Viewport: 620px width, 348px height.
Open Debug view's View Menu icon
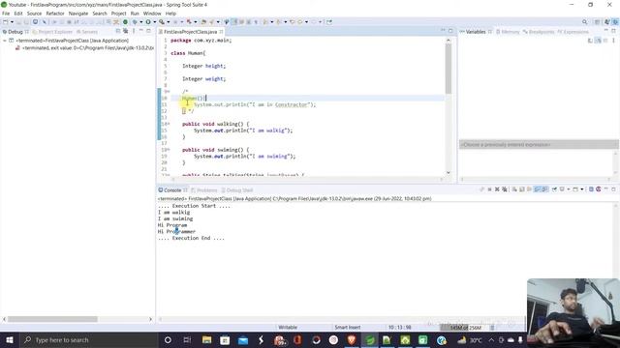click(x=134, y=31)
